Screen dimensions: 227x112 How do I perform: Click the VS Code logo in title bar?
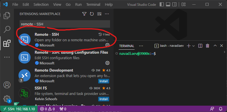coord(5,5)
